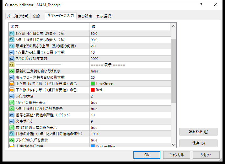Edit the value 10 for 最小本数

click(130, 52)
